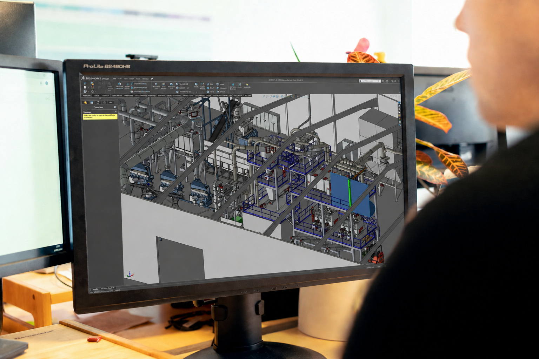
Task: Switch to the Surfaces ribbon tab
Action: click(106, 95)
